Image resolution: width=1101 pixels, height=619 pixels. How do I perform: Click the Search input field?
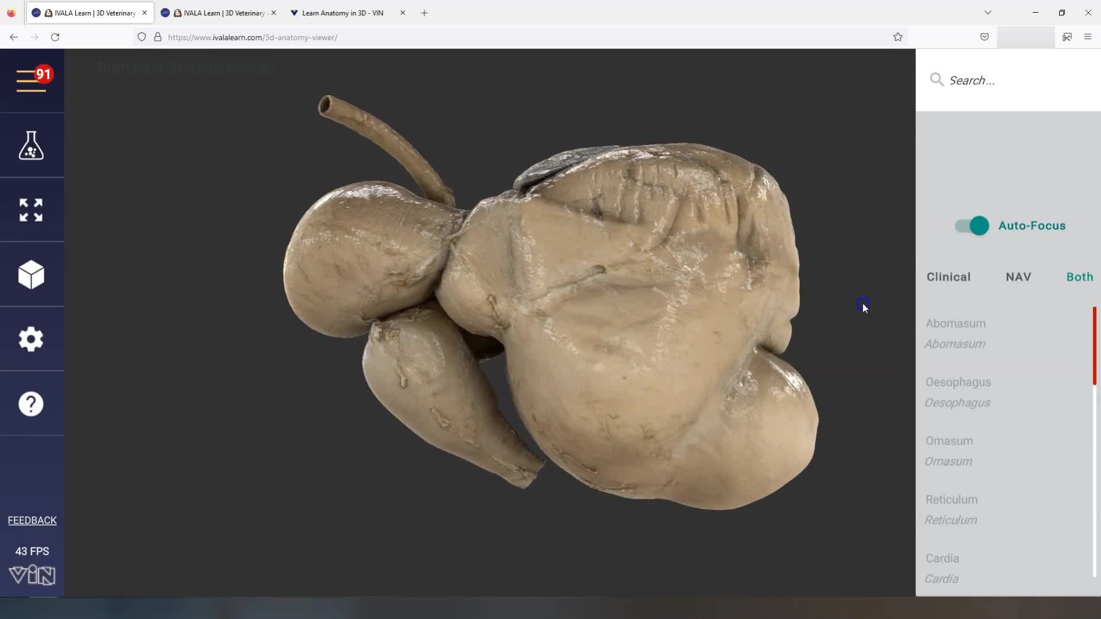[986, 80]
